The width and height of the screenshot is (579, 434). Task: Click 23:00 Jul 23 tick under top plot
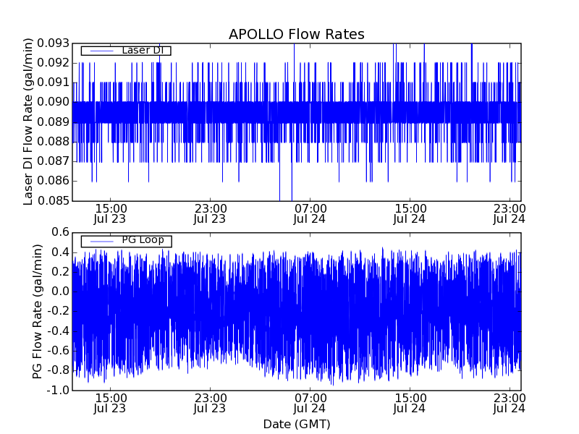(x=210, y=213)
